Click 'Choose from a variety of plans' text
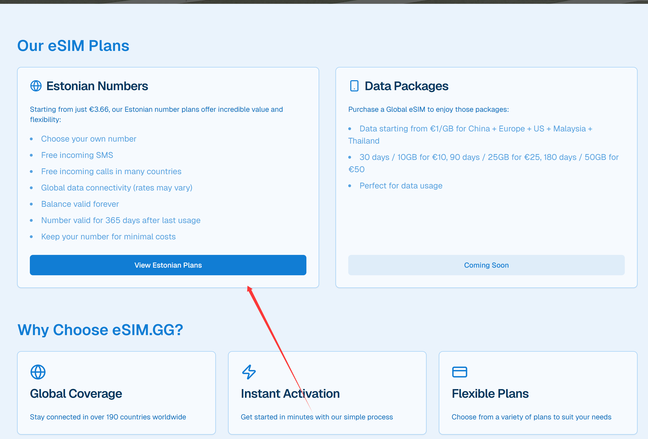Viewport: 648px width, 439px height. click(x=531, y=417)
